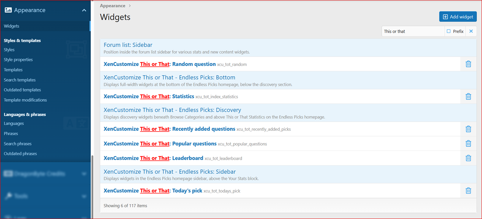The height and width of the screenshot is (219, 482).
Task: Delete the Leaderboard widget
Action: pyautogui.click(x=468, y=158)
